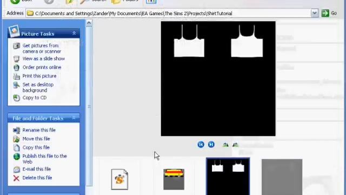
Task: Toggle the Folders toolbar button
Action: click(125, 1)
